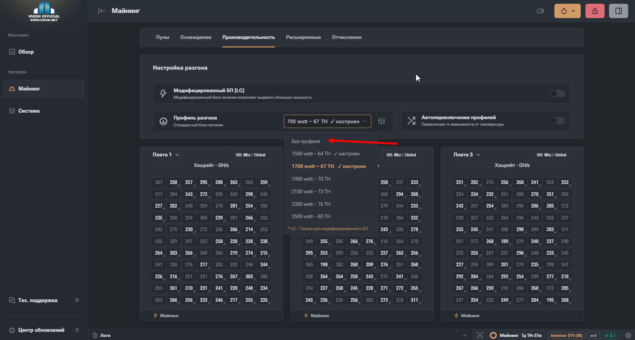Open the Обзор monitoring page
This screenshot has width=635, height=340.
[x=44, y=52]
